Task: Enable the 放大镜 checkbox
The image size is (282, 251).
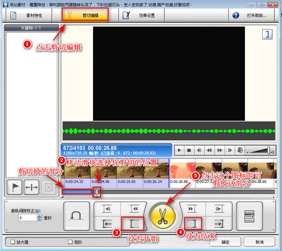Action: click(12, 242)
